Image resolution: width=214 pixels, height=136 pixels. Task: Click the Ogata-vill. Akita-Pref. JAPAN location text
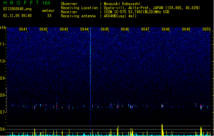point(152,8)
